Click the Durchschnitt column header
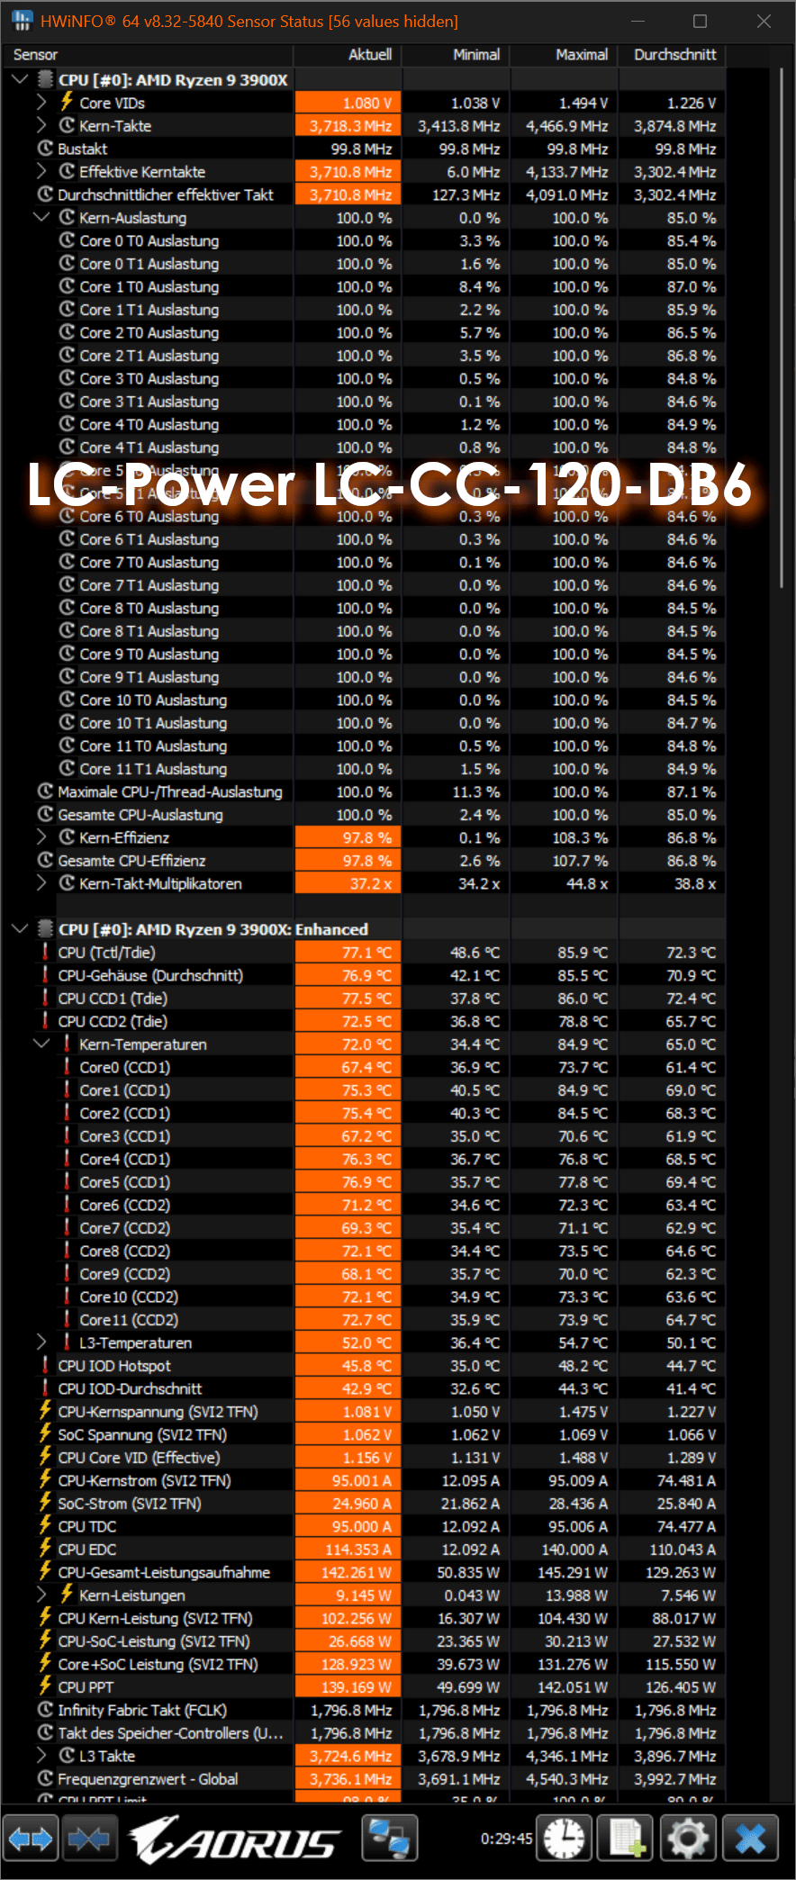Viewport: 796px width, 1880px height. pos(673,55)
